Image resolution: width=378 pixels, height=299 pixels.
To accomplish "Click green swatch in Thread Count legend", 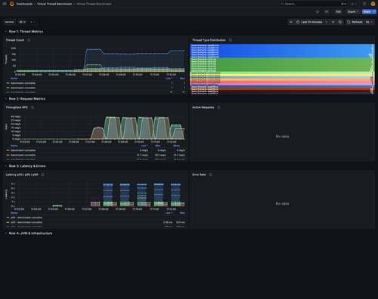I will pos(8,83).
